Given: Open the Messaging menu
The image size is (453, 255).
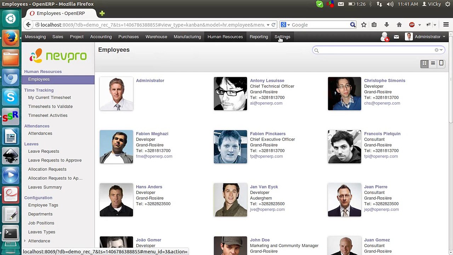Looking at the screenshot, I should 35,37.
